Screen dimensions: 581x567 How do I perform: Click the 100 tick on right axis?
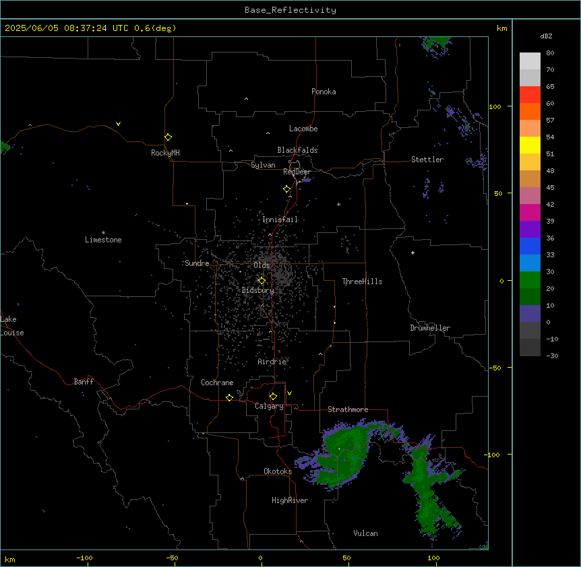pos(495,106)
